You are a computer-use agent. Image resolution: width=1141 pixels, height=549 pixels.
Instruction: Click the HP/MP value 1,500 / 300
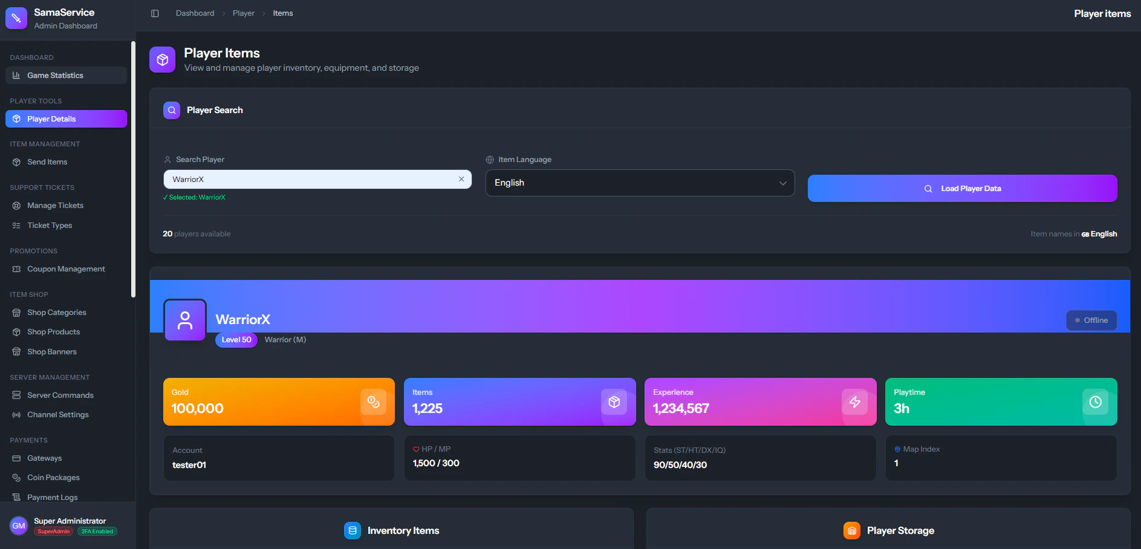point(436,463)
